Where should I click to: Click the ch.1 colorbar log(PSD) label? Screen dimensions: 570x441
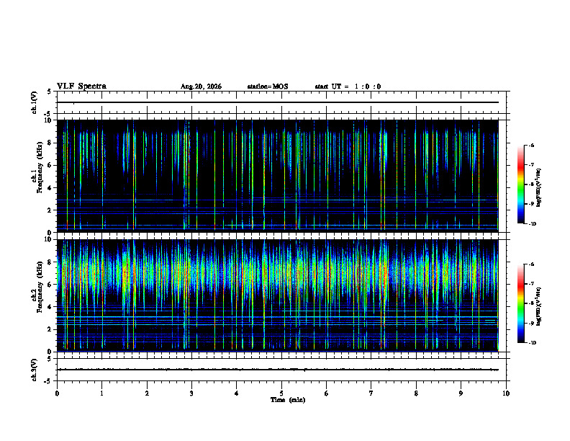click(x=538, y=187)
